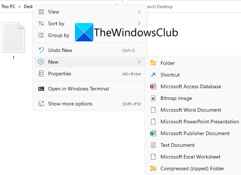Choose Undo New from the context menu
Image resolution: width=241 pixels, height=175 pixels.
90,50
